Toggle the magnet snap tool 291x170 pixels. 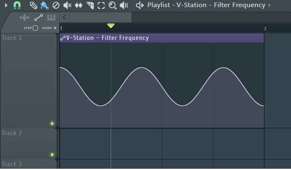[17, 5]
